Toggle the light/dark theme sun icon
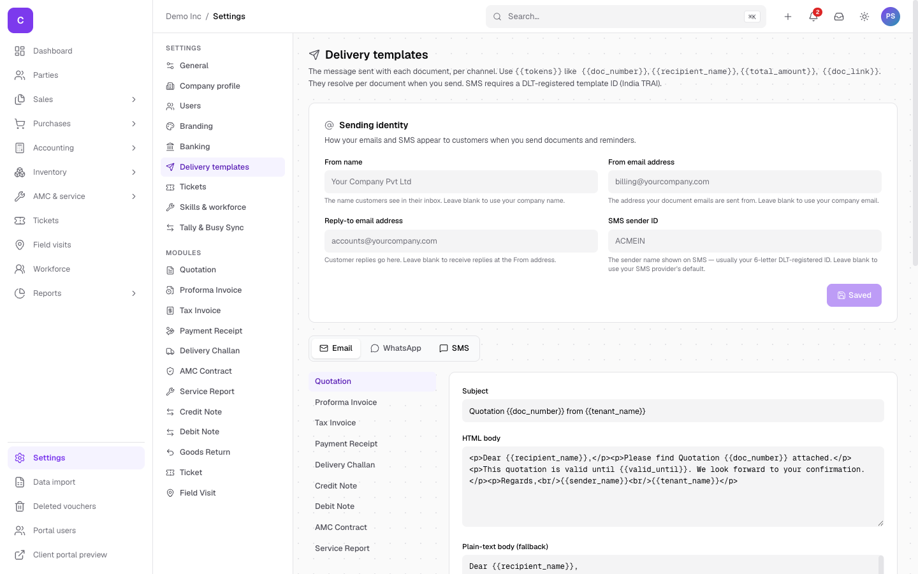 point(864,17)
